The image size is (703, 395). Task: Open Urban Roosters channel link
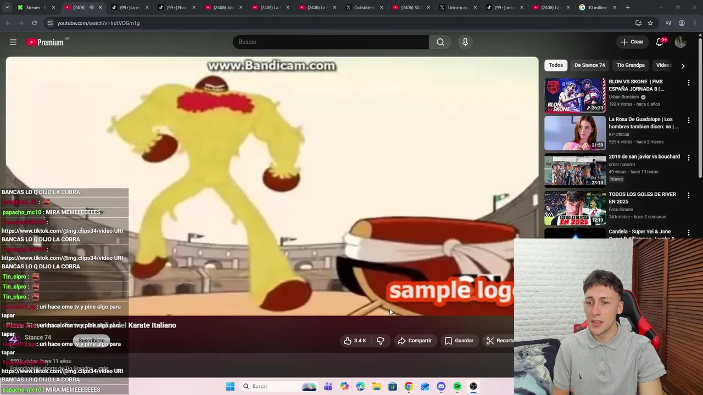tap(623, 97)
